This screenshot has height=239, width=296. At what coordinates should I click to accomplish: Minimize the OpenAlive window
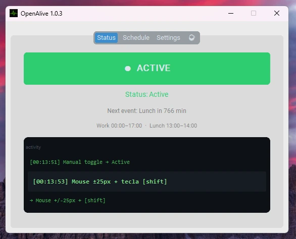[x=231, y=13]
